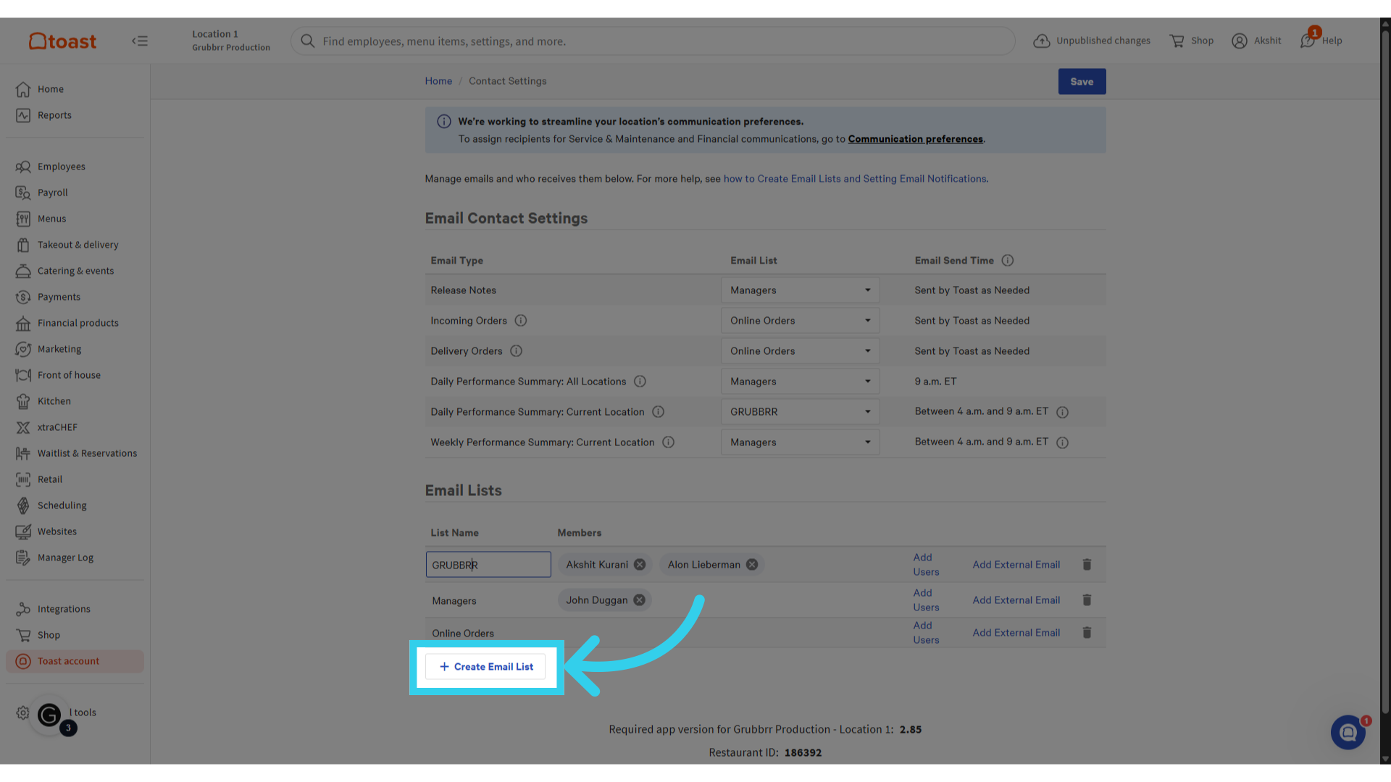Click the Online Orders list name
The width and height of the screenshot is (1391, 782).
pos(463,634)
